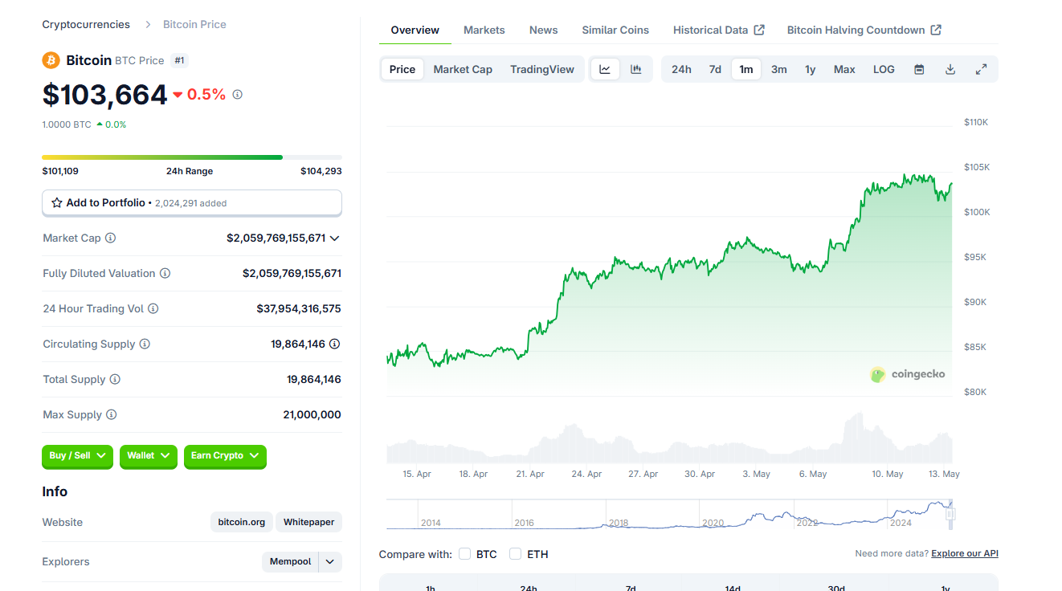Tick the ETH compare checkbox
Viewport: 1062px width, 591px height.
[x=516, y=554]
